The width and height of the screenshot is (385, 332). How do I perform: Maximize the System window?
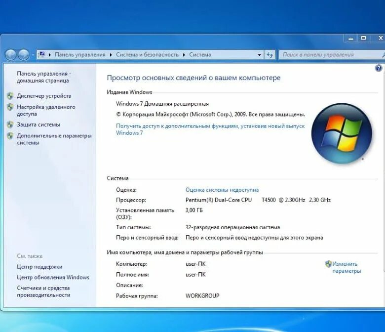(x=363, y=38)
